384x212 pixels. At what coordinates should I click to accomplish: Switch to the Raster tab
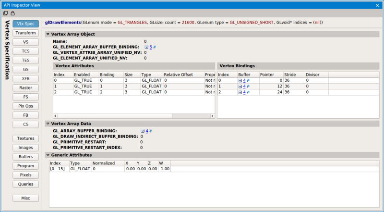[26, 88]
